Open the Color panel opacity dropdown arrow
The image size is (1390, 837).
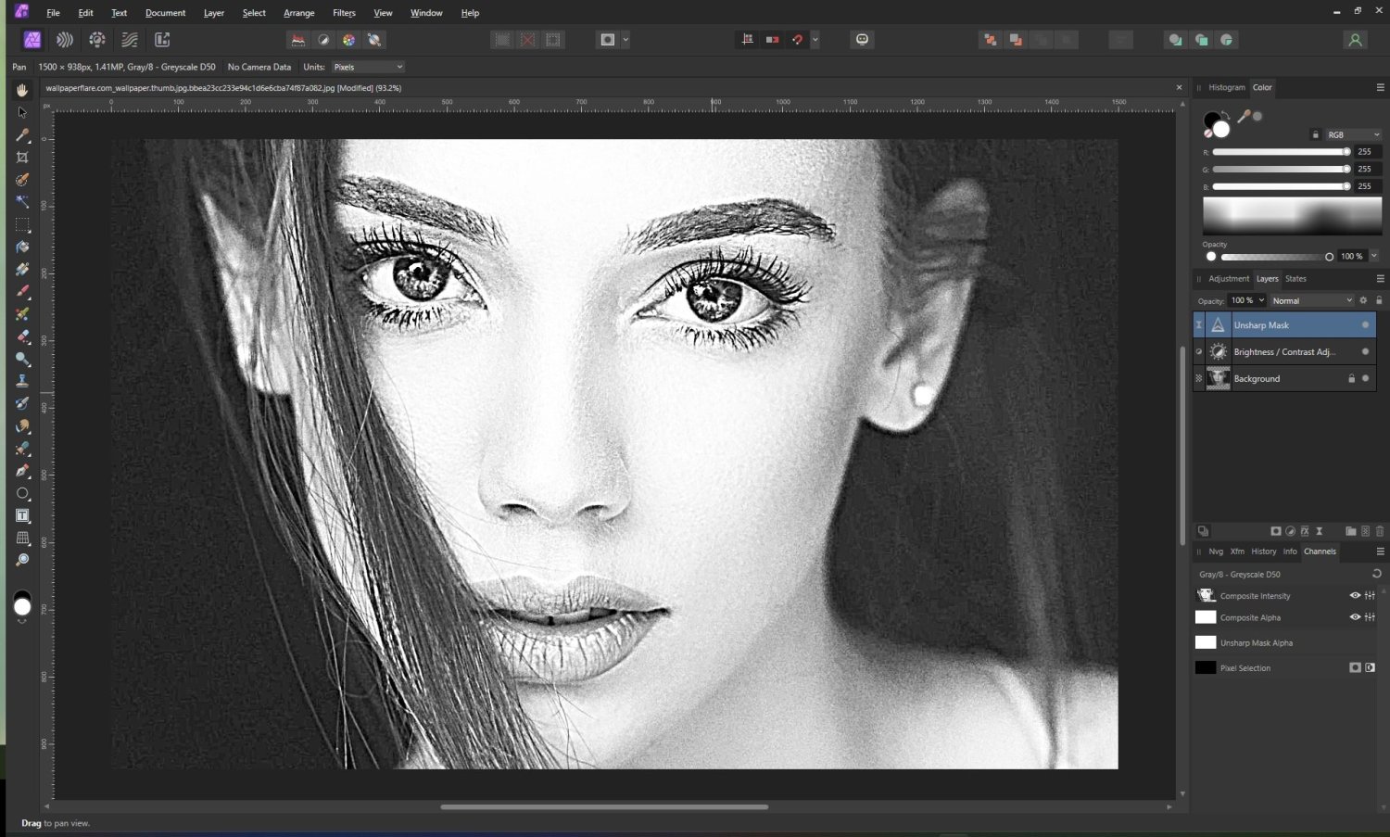click(x=1374, y=256)
